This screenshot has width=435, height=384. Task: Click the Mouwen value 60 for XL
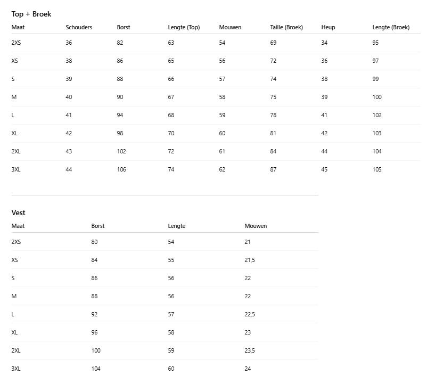coord(222,133)
